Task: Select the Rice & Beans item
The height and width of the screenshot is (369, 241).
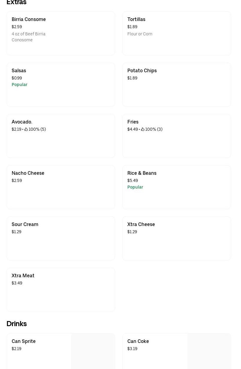Action: pos(176,187)
